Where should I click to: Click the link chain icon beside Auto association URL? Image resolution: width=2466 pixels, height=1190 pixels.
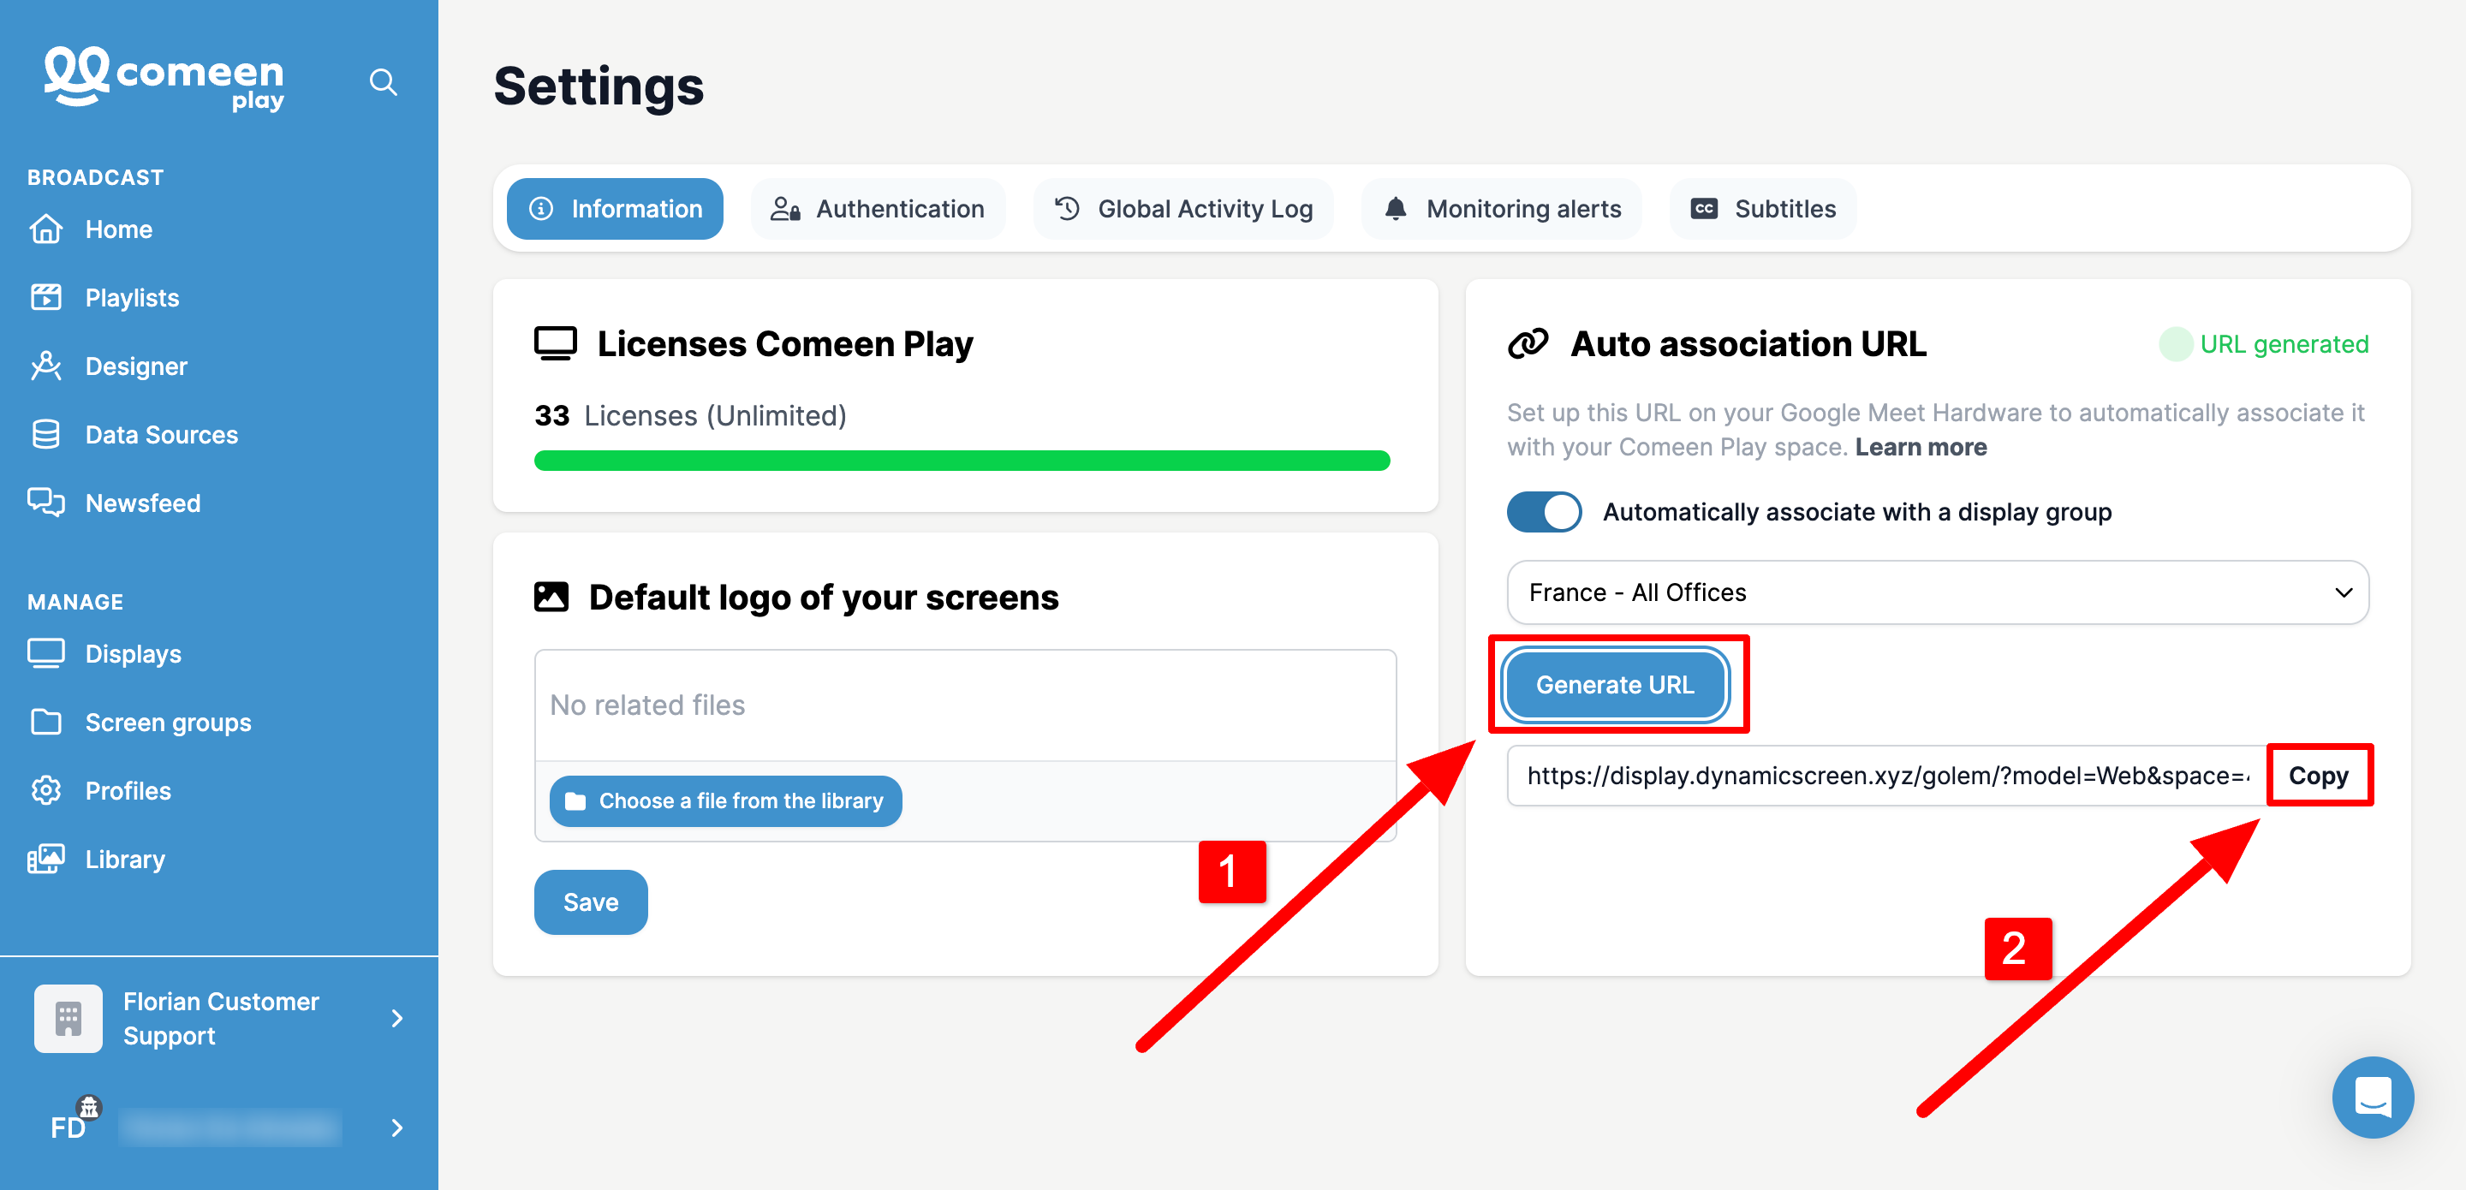point(1527,343)
